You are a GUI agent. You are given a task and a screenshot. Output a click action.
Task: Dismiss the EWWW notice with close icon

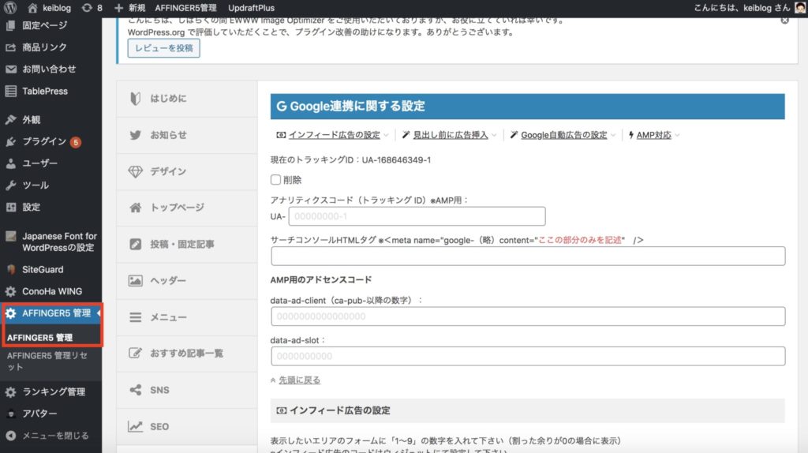pyautogui.click(x=784, y=21)
